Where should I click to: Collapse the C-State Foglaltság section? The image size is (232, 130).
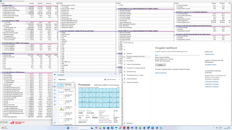pos(1,43)
